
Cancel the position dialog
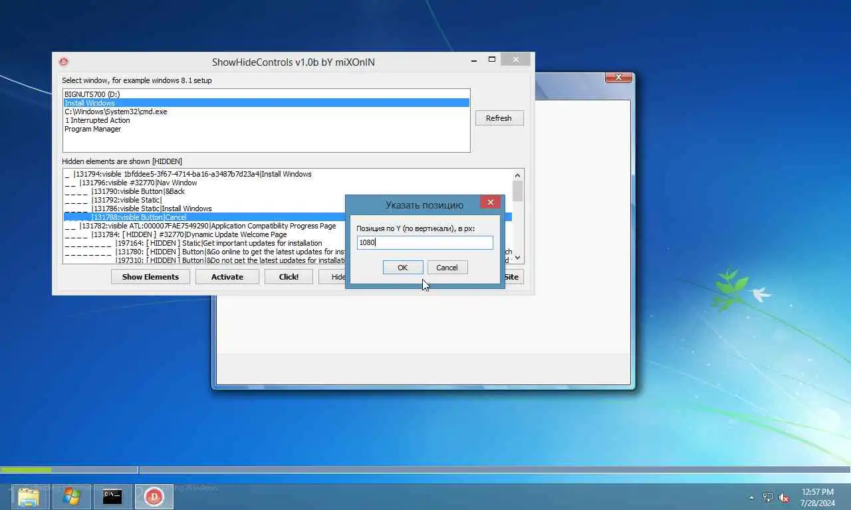[x=447, y=268]
